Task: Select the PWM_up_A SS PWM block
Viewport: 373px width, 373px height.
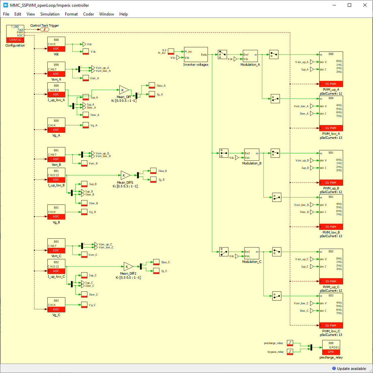Action: pyautogui.click(x=331, y=69)
